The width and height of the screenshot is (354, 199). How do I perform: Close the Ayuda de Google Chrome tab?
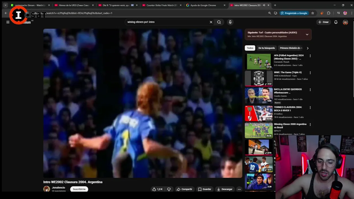pyautogui.click(x=225, y=5)
